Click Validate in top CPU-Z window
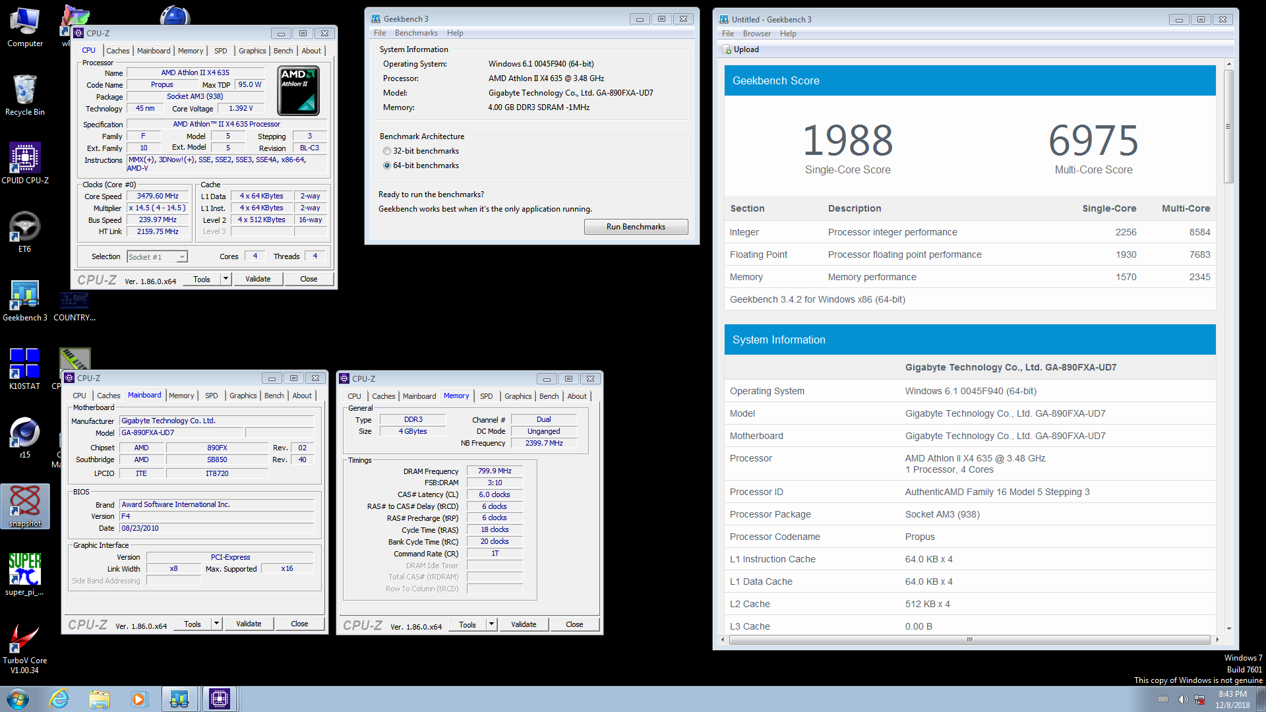Image resolution: width=1266 pixels, height=712 pixels. [258, 279]
